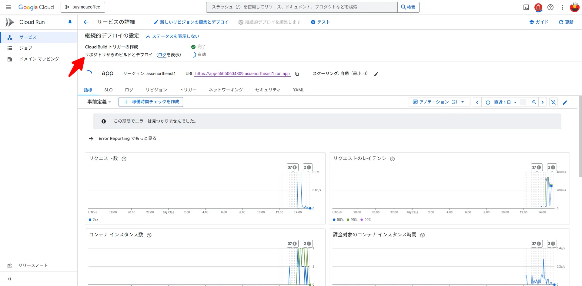Toggle the 99% latency legend series
Viewport: 582px width, 286px height.
pyautogui.click(x=366, y=220)
